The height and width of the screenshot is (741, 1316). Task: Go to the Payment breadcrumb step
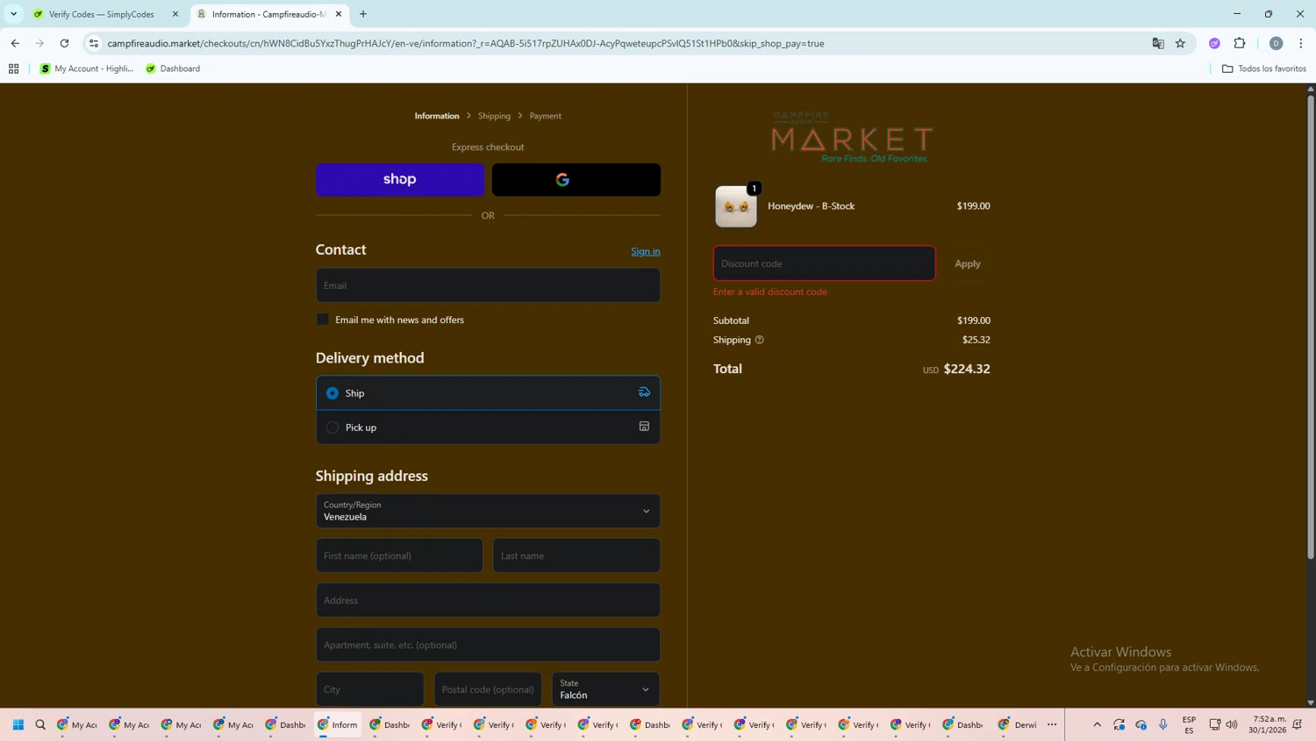click(545, 116)
